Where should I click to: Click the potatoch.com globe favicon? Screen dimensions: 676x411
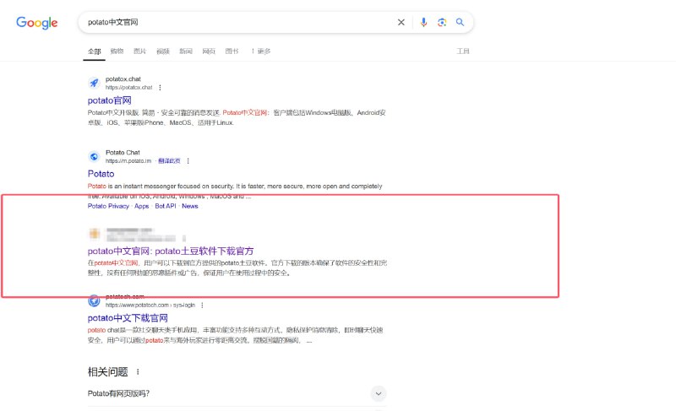94,300
